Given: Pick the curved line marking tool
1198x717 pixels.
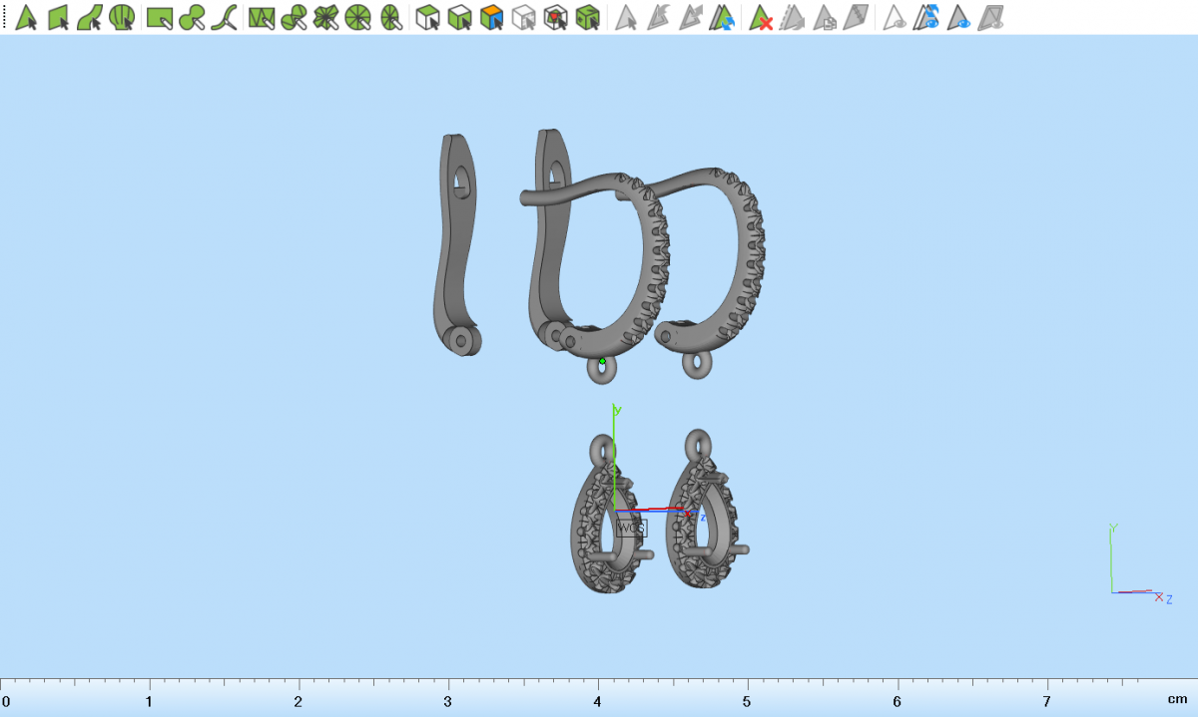Looking at the screenshot, I should [228, 17].
